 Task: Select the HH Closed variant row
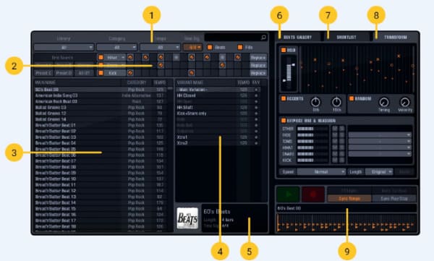pyautogui.click(x=218, y=95)
